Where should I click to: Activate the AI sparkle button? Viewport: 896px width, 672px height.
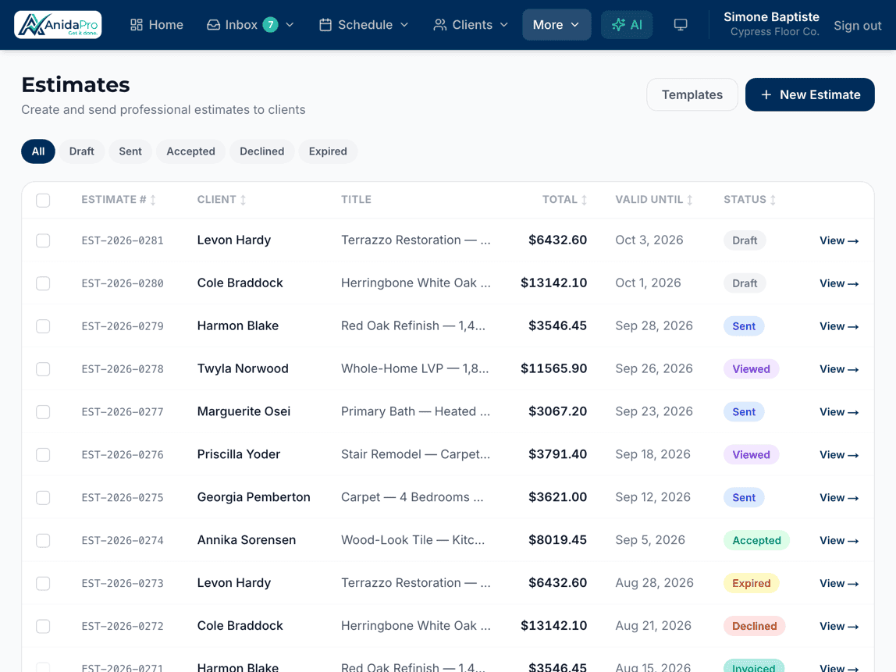click(x=626, y=24)
